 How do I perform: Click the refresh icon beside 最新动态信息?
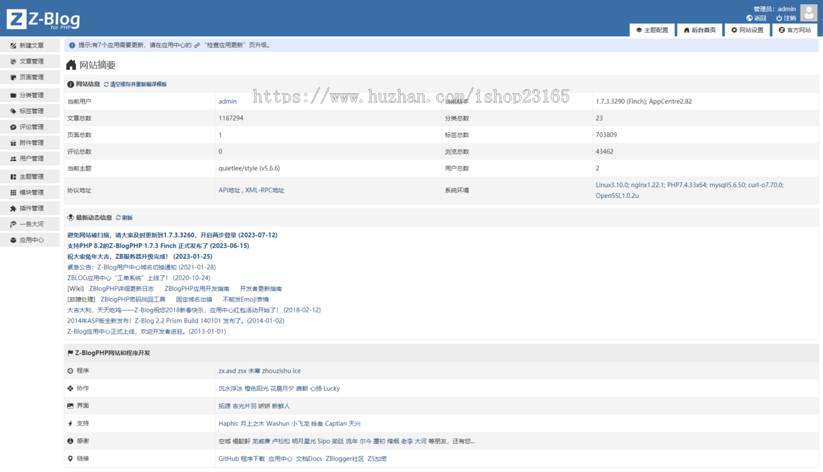click(118, 217)
